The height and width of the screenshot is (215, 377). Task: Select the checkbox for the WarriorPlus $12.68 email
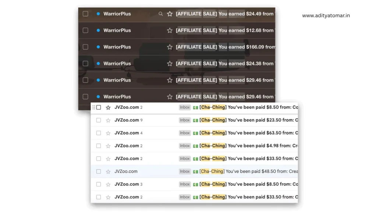coord(85,31)
